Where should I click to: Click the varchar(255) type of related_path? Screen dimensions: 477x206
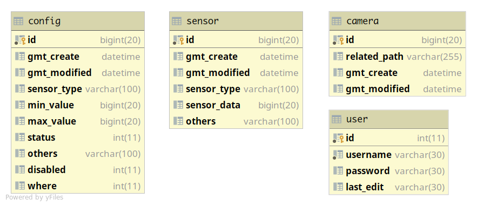tap(434, 57)
